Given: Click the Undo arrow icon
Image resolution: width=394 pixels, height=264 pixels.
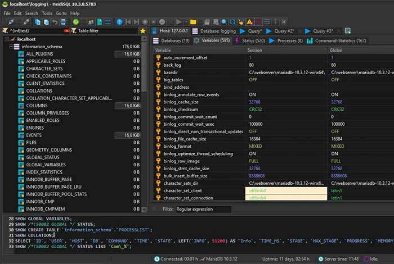Looking at the screenshot, I should click(55, 22).
